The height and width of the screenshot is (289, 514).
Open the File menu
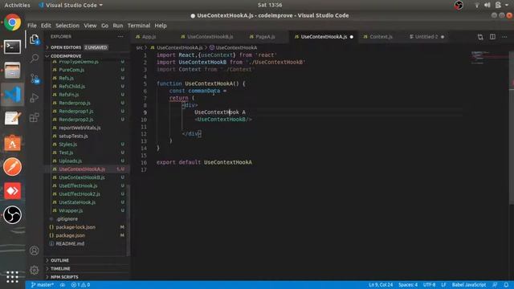[32, 26]
